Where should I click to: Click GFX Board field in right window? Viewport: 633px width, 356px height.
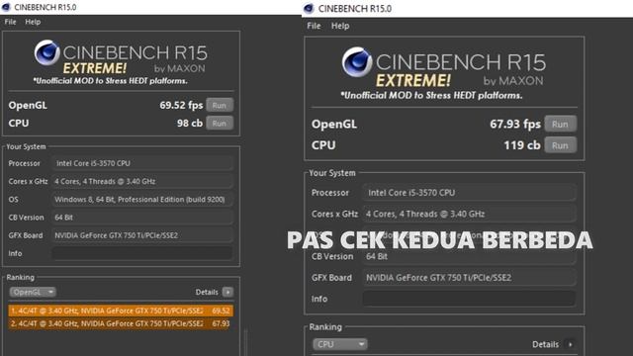[x=469, y=278]
